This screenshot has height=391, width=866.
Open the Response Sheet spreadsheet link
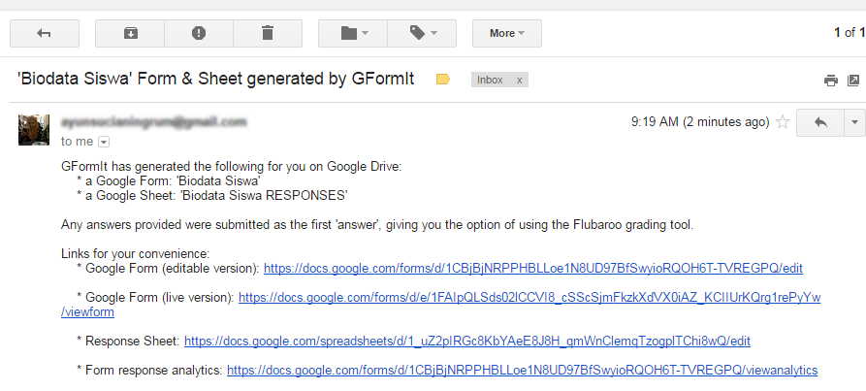click(x=466, y=342)
